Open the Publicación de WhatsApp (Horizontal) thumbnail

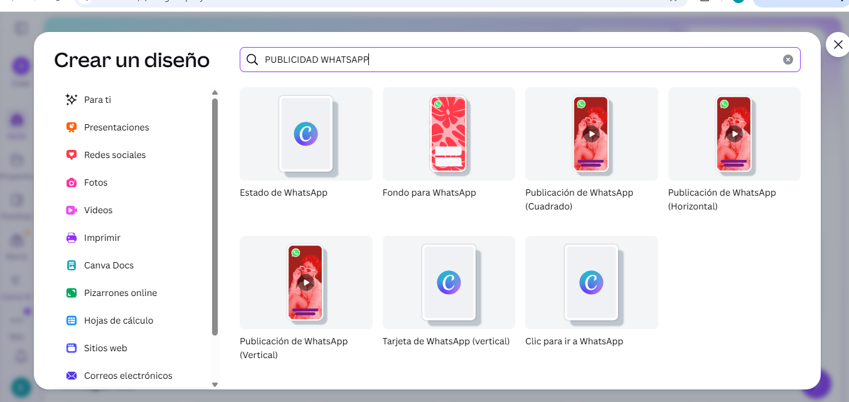[734, 134]
